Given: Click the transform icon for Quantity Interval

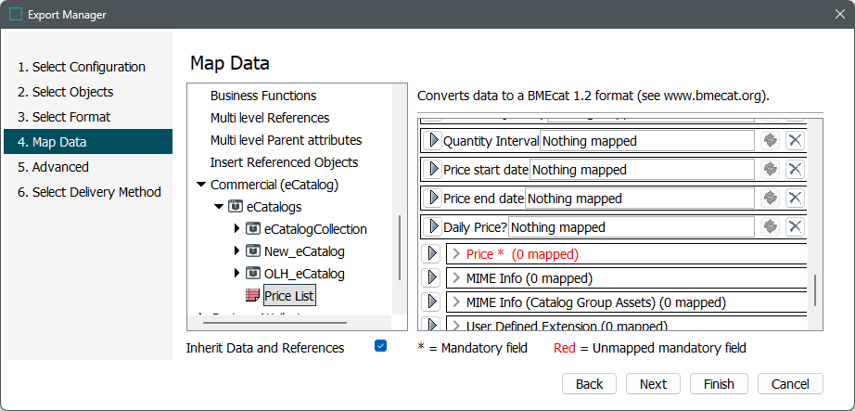Looking at the screenshot, I should point(770,141).
